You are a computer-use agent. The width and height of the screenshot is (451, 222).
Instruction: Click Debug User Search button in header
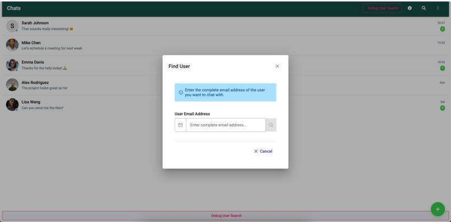coord(382,8)
